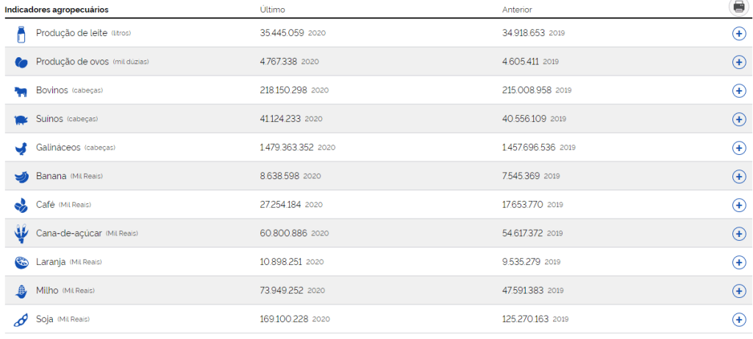This screenshot has width=753, height=339.
Task: Click the cow icon beside Bovinos
Action: (x=21, y=91)
